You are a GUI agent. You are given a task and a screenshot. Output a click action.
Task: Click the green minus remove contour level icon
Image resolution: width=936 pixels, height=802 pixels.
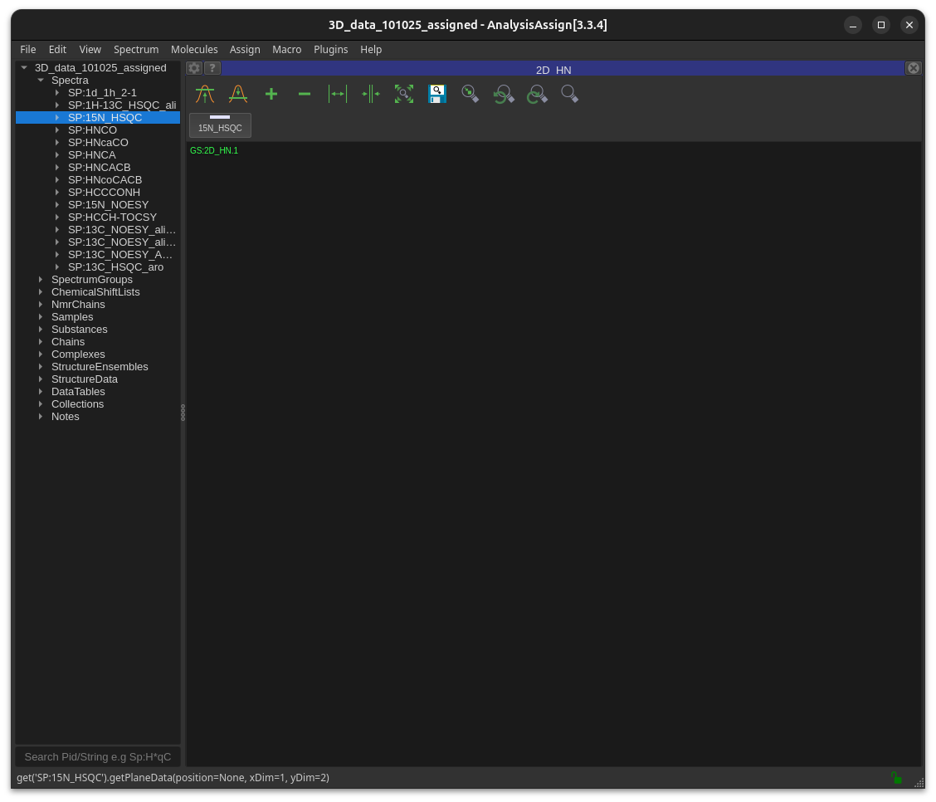(x=305, y=94)
